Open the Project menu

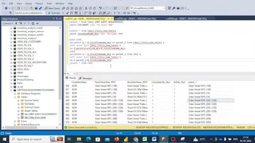point(39,4)
